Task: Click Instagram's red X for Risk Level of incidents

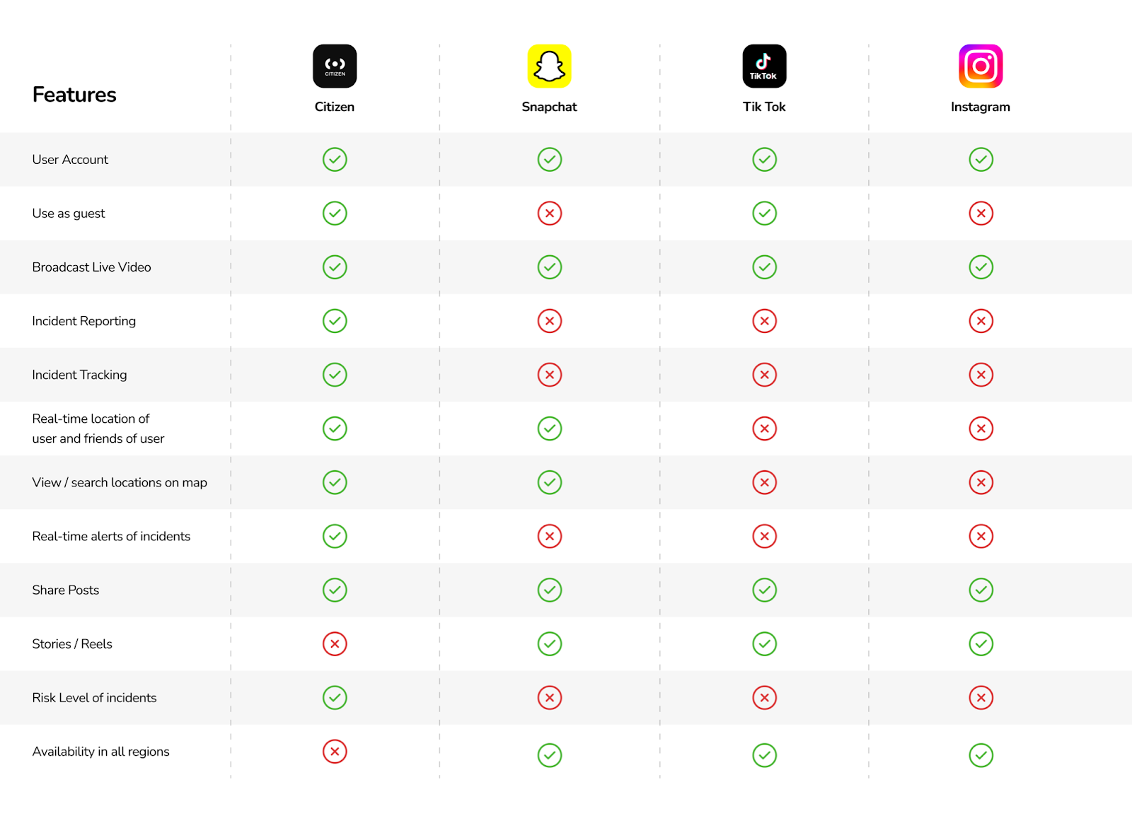Action: click(981, 698)
